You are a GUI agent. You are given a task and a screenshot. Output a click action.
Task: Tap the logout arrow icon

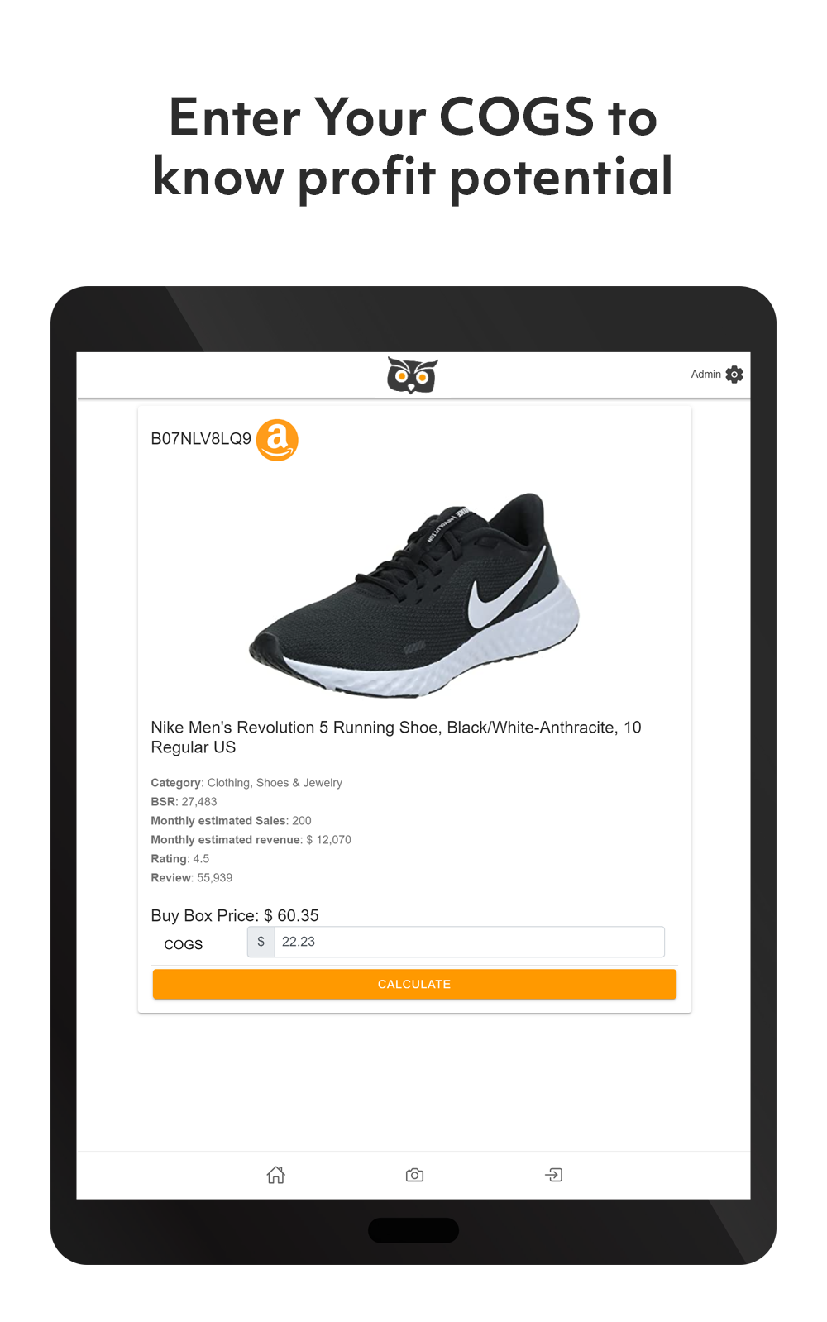pyautogui.click(x=554, y=1175)
